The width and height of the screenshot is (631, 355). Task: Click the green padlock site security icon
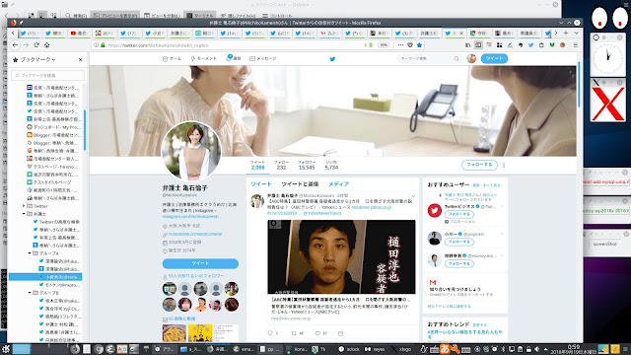[103, 45]
